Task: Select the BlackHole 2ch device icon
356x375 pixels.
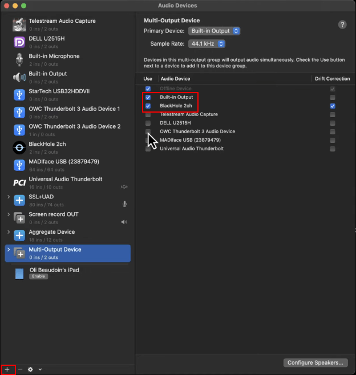Action: (x=19, y=147)
